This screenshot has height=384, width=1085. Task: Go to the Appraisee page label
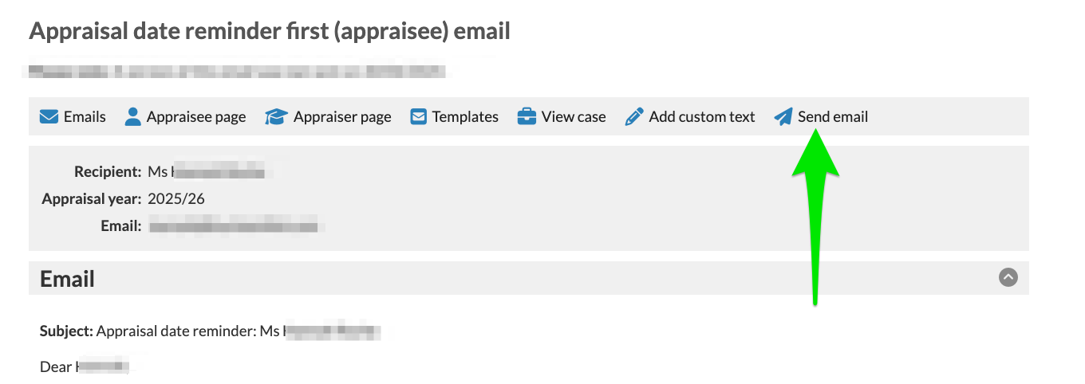196,117
